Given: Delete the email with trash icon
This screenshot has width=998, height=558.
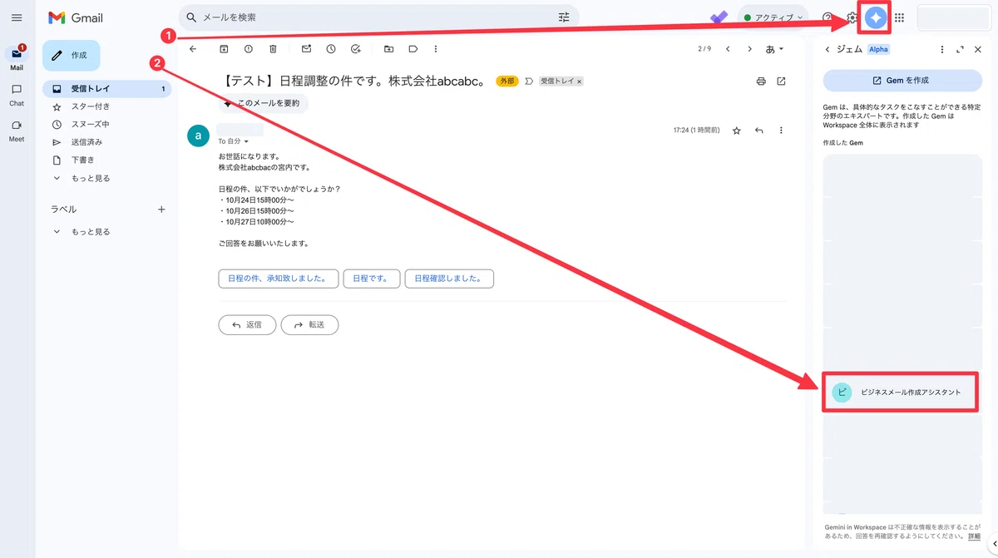Looking at the screenshot, I should coord(273,49).
